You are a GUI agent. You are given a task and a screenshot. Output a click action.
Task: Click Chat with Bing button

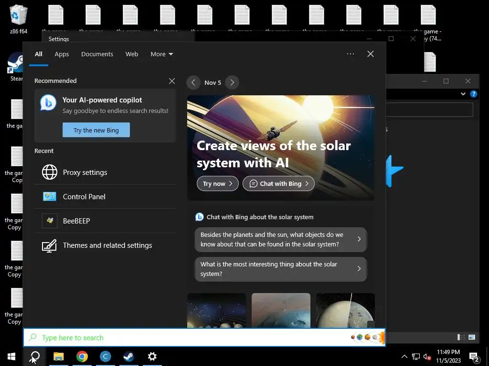pyautogui.click(x=278, y=183)
